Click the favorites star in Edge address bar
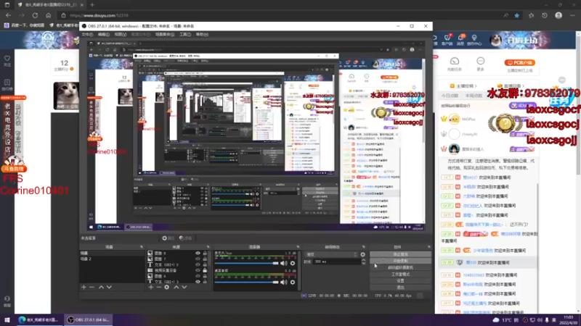The image size is (581, 326). pyautogui.click(x=517, y=15)
